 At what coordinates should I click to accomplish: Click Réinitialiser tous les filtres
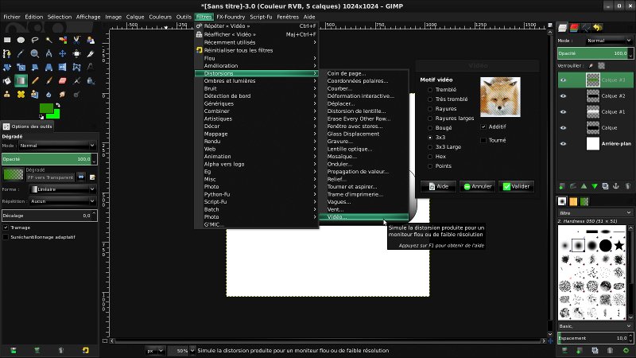(257, 50)
